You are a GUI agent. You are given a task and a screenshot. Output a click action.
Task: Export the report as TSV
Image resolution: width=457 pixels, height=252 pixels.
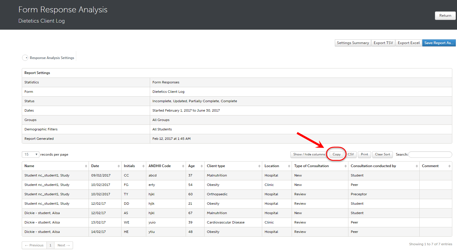383,43
